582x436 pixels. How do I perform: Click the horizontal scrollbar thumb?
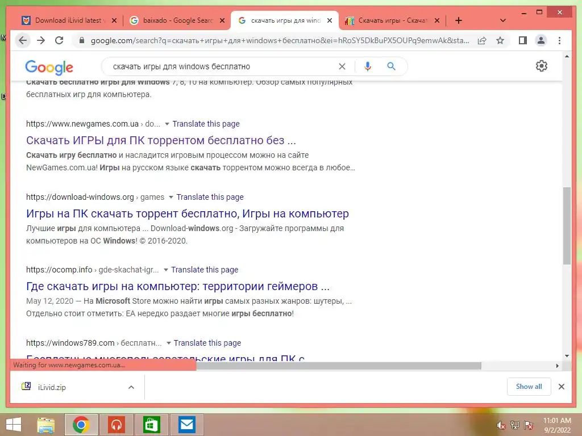pos(339,366)
